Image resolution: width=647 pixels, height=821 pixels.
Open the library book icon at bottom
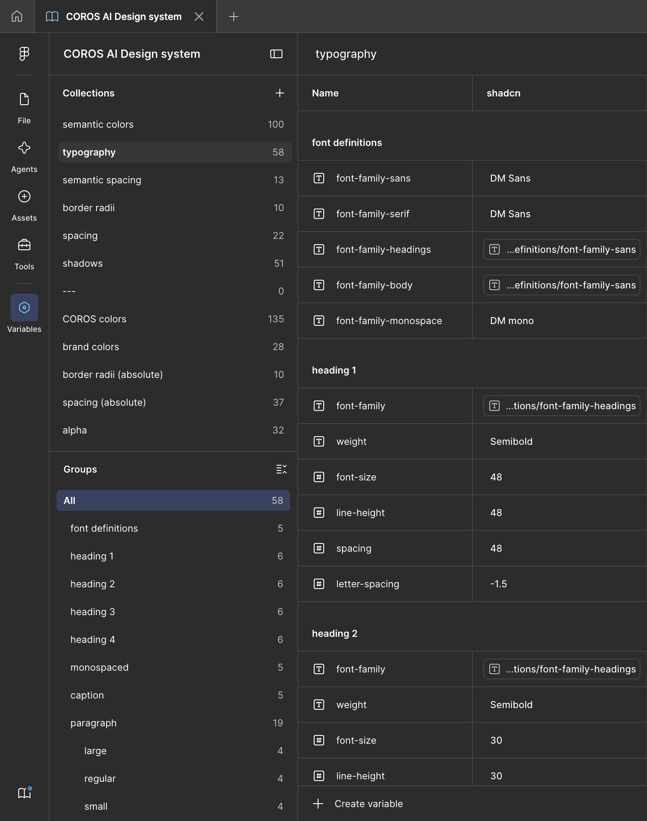[x=24, y=793]
